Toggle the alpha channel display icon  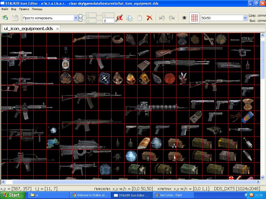(x=119, y=18)
